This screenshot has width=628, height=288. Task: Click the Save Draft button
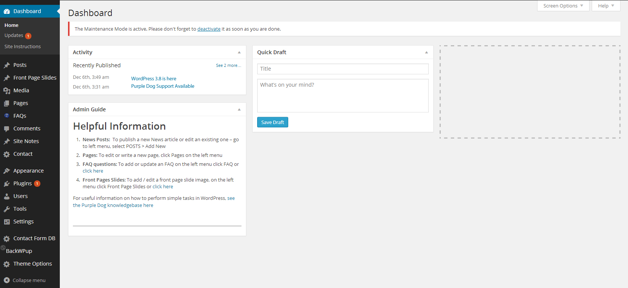pyautogui.click(x=273, y=122)
